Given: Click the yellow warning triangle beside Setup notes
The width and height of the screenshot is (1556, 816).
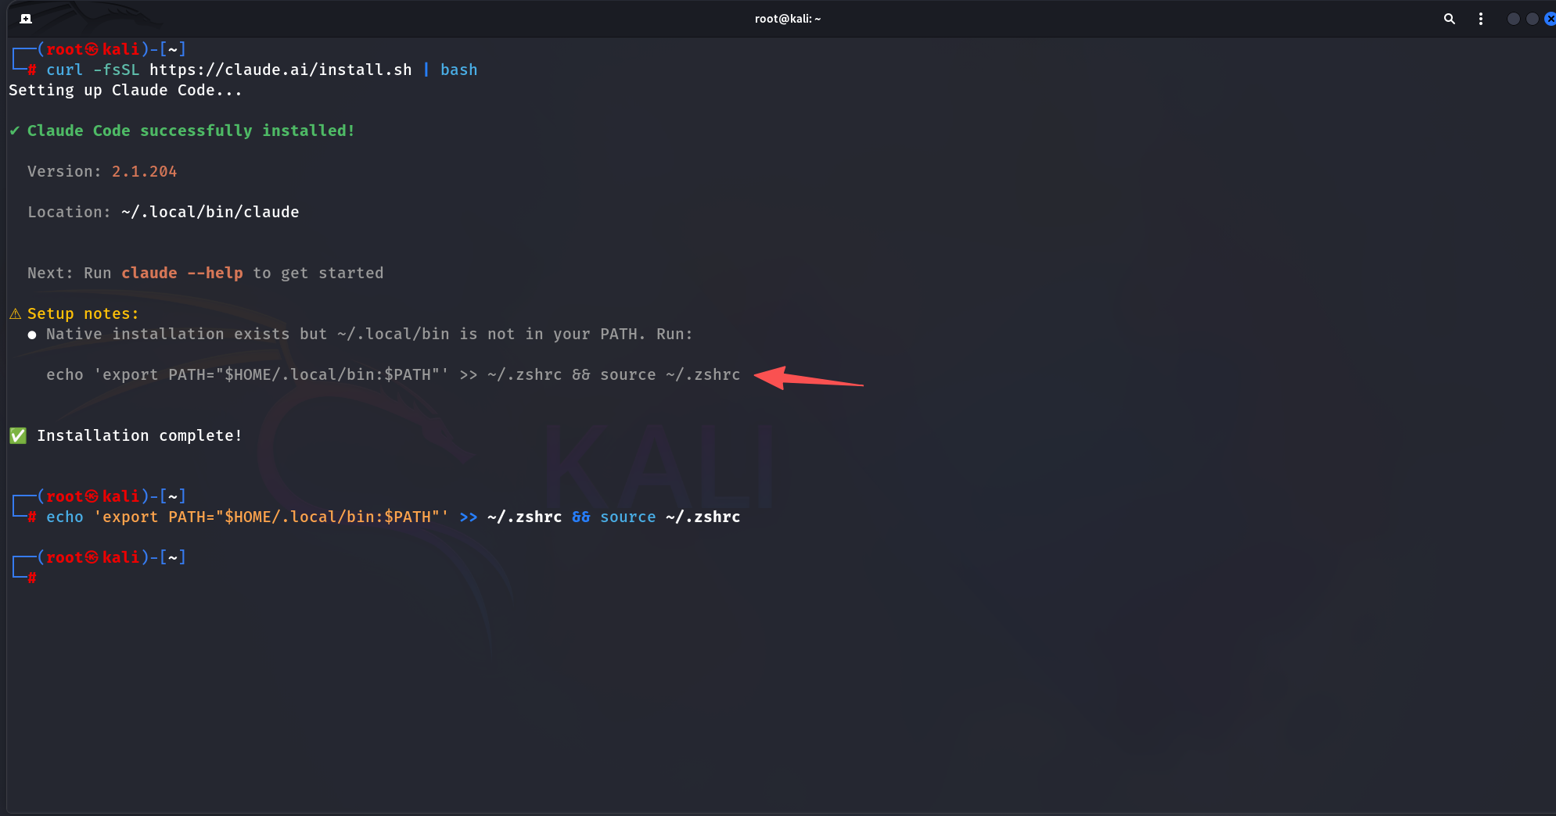Looking at the screenshot, I should pos(16,313).
